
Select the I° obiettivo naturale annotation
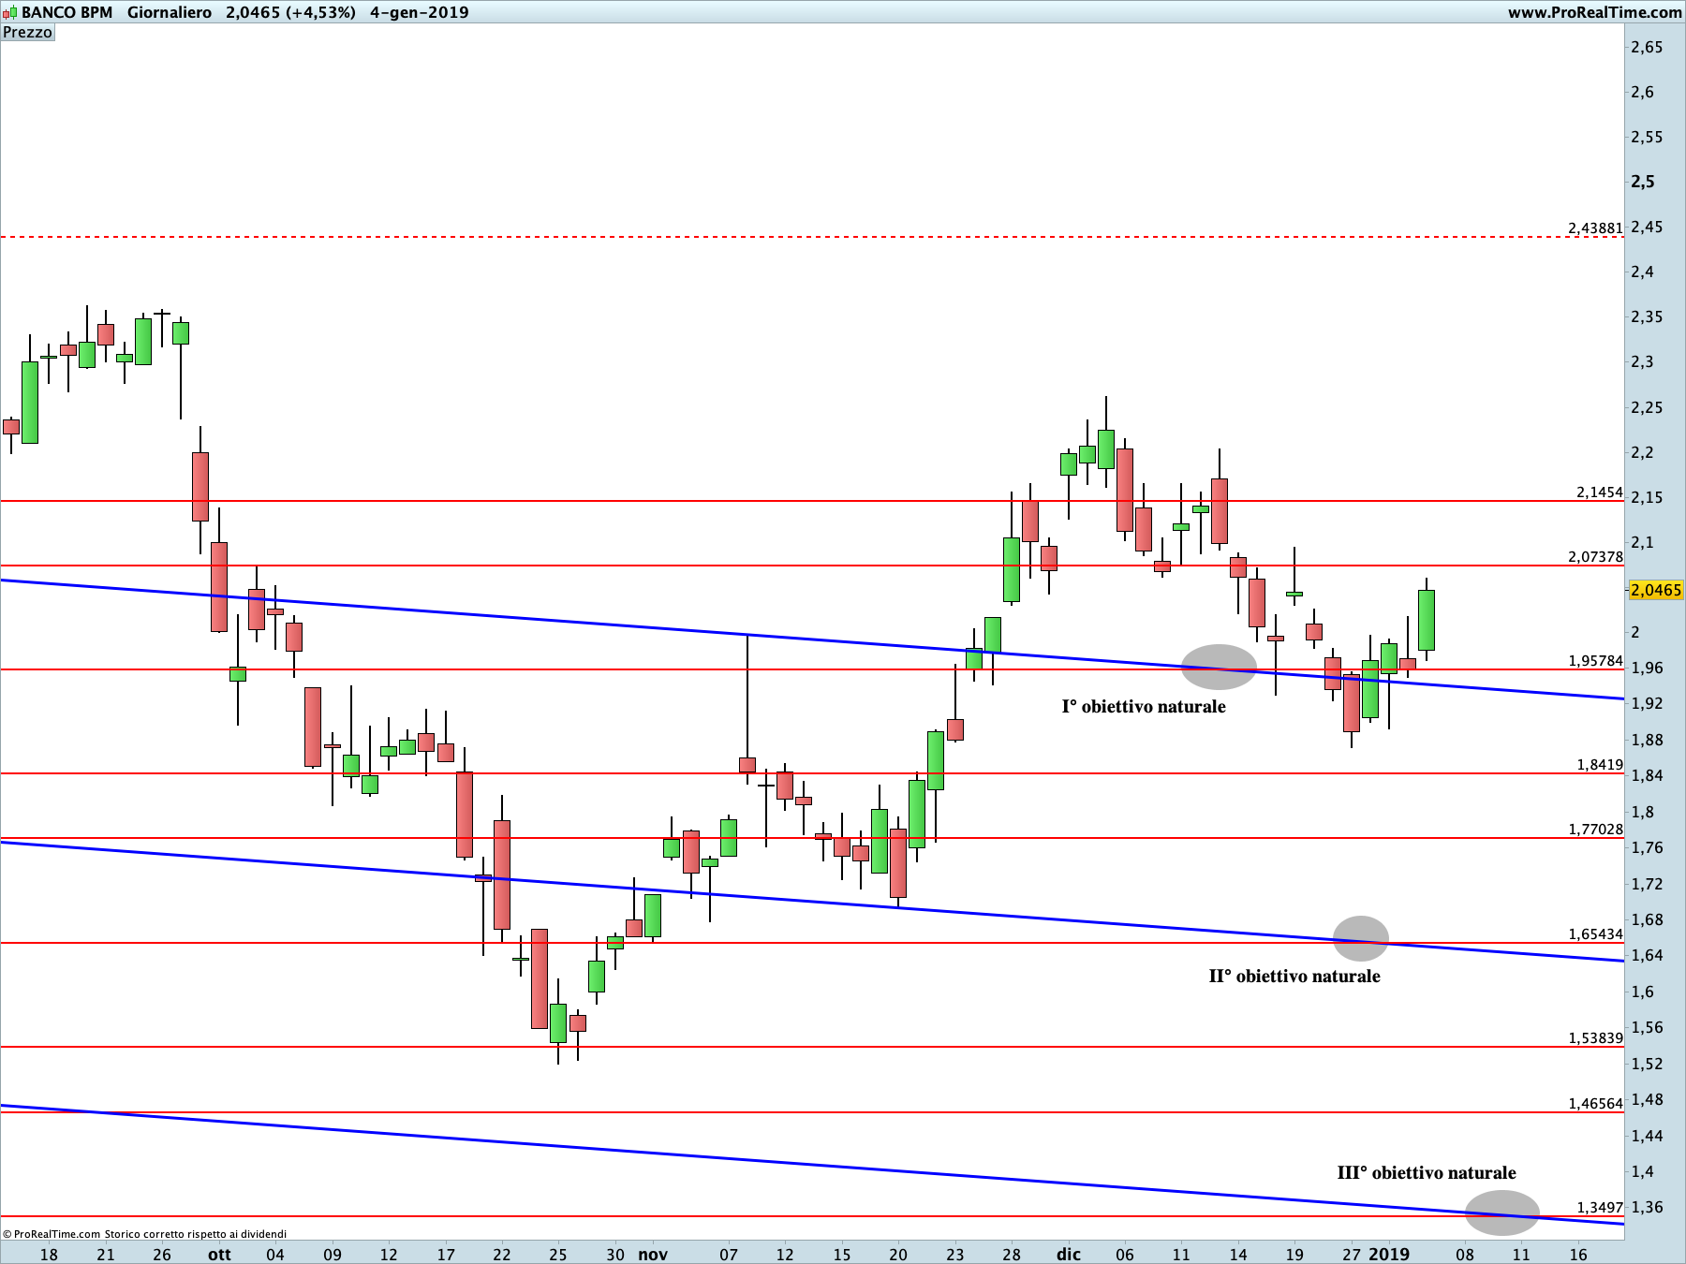coord(1144,706)
